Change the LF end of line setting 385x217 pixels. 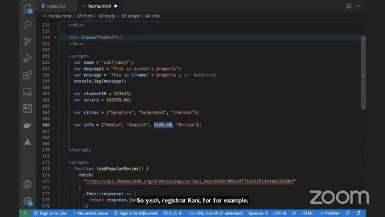coord(294,213)
